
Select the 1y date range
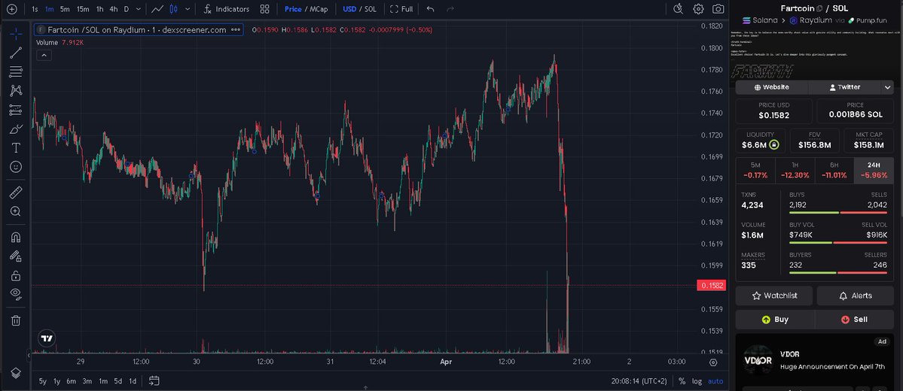57,381
